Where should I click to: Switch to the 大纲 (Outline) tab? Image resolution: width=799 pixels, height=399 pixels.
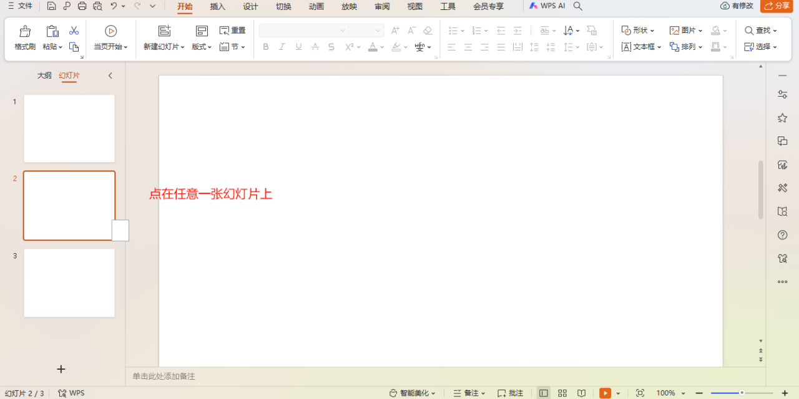click(x=44, y=75)
